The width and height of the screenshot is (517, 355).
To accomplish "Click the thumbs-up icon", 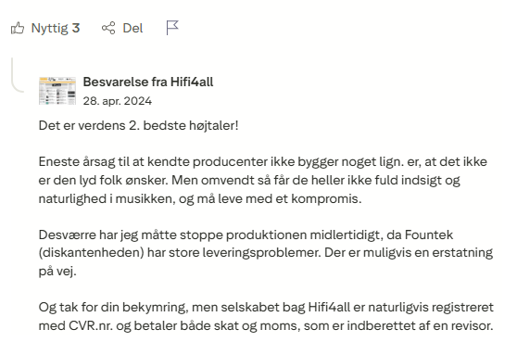I will pyautogui.click(x=18, y=29).
